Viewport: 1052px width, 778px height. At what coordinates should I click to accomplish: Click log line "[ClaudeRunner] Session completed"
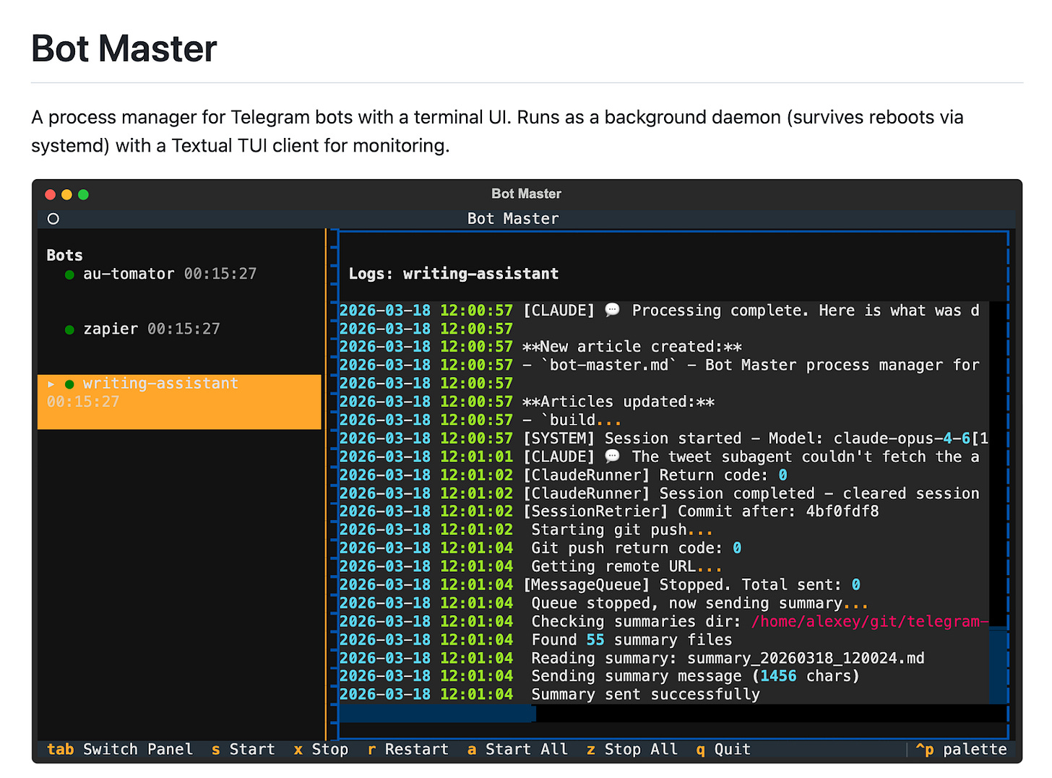tap(660, 493)
